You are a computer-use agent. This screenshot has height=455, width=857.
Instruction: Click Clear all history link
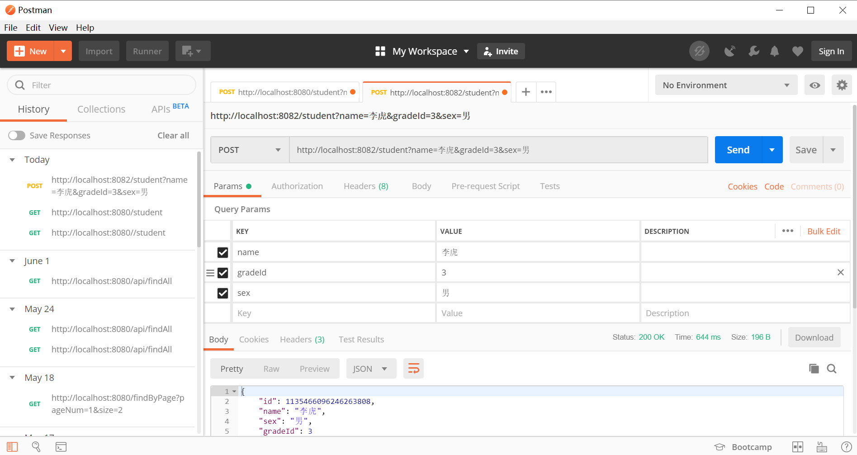tap(173, 135)
